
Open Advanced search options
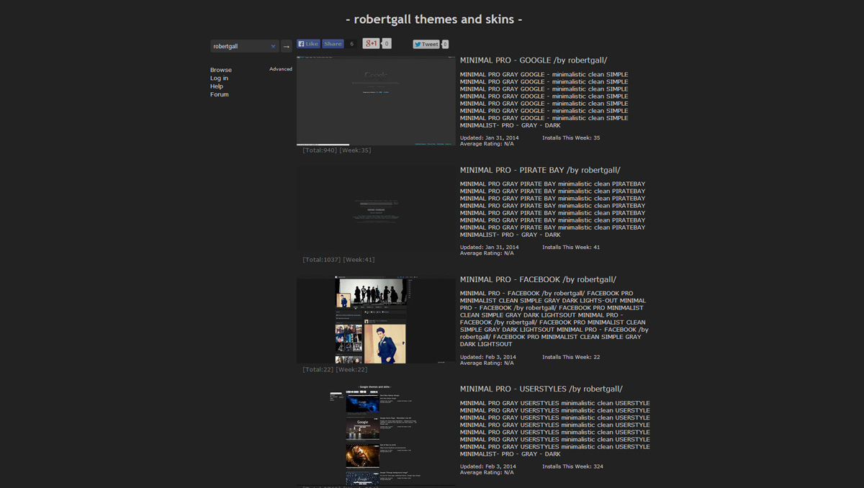point(281,68)
